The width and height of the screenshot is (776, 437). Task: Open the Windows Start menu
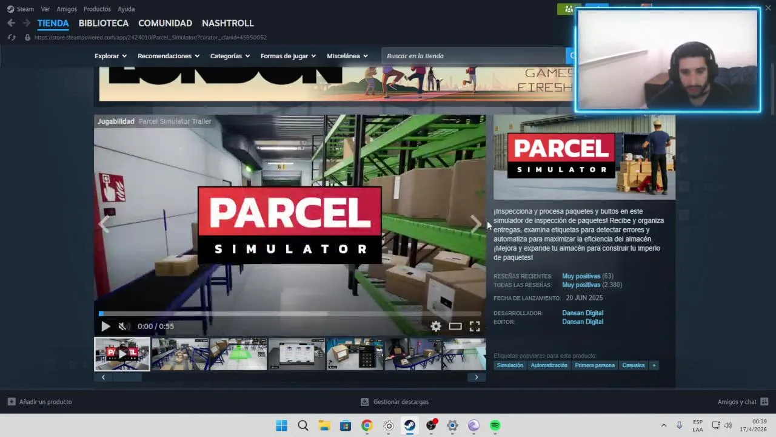(x=281, y=425)
